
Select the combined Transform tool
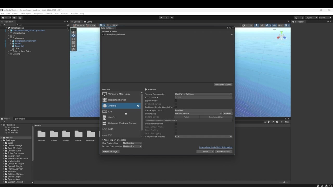pos(73,49)
